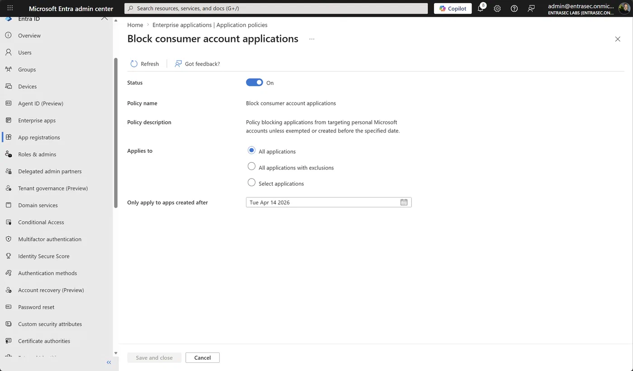Open the app launcher waffle icon
This screenshot has width=633, height=371.
point(10,9)
